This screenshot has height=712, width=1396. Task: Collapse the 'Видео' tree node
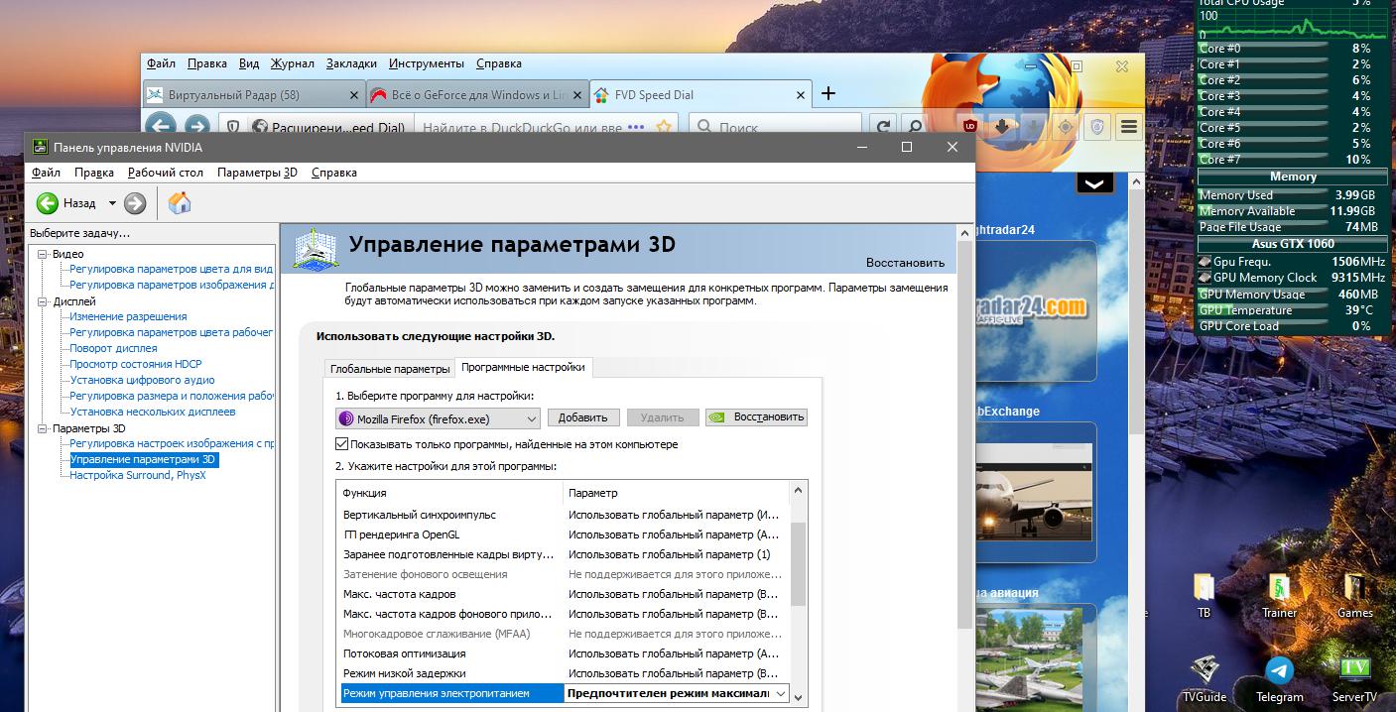pyautogui.click(x=43, y=254)
